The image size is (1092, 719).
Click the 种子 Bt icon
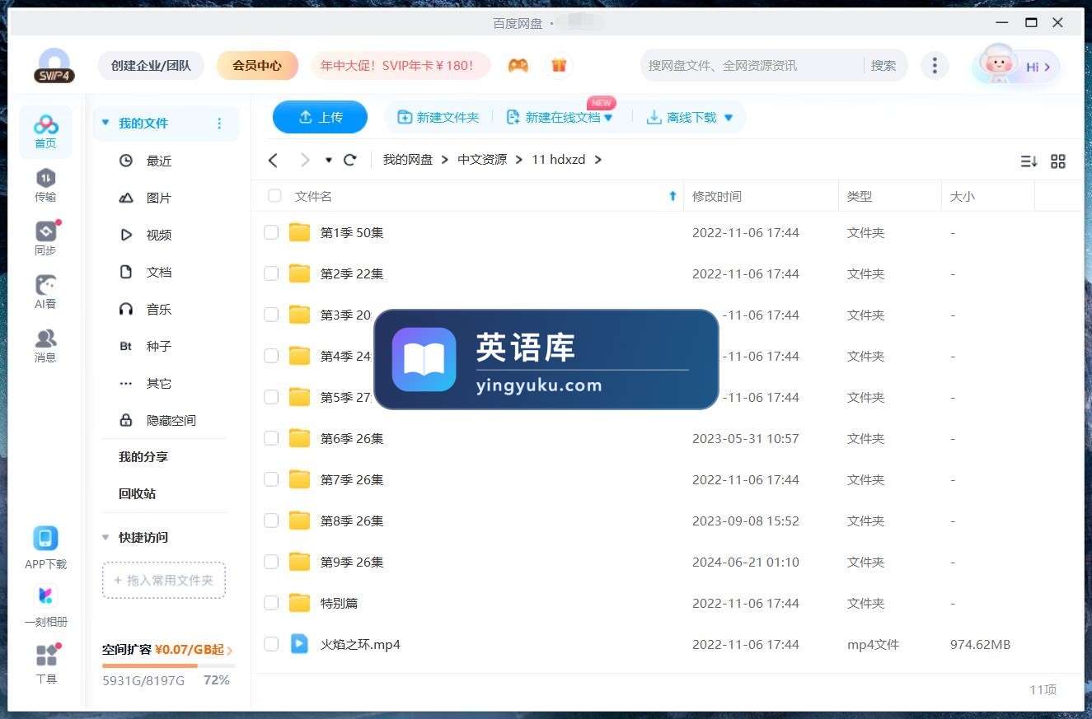point(126,346)
